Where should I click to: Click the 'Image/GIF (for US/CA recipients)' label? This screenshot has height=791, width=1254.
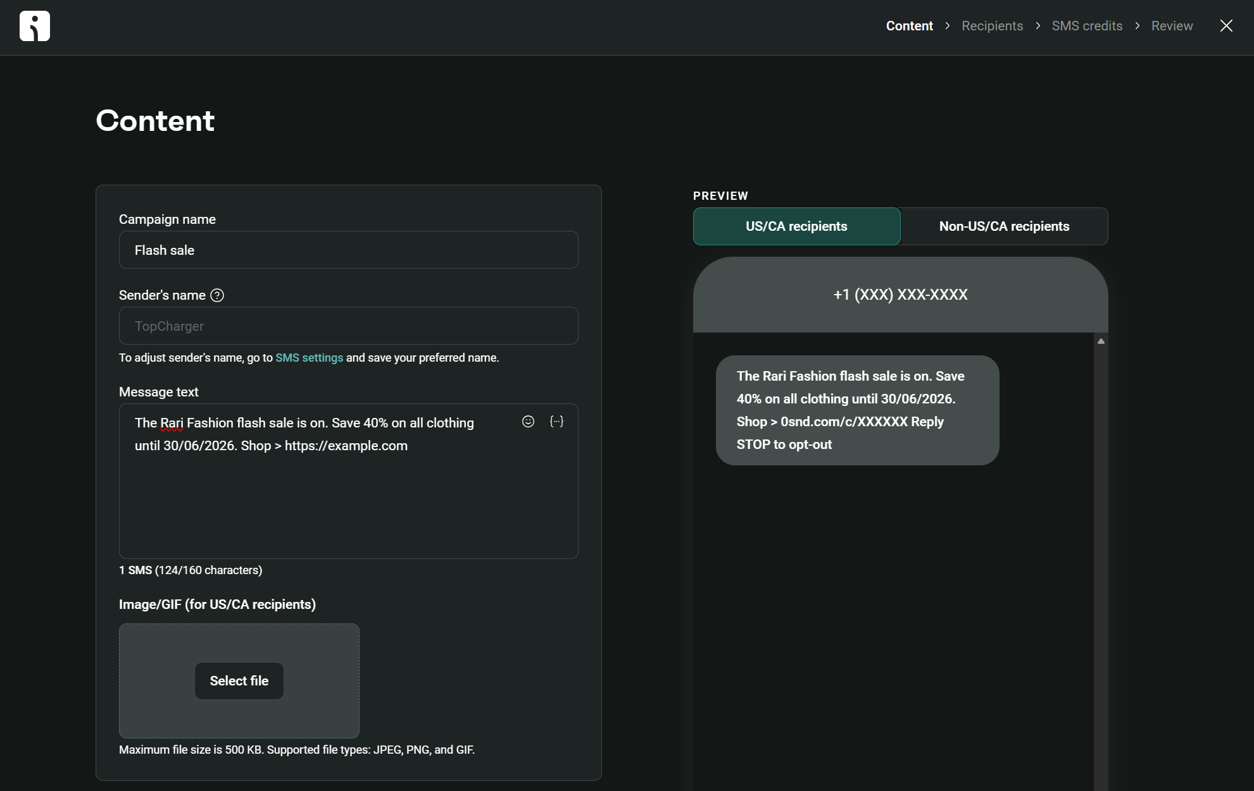(217, 604)
